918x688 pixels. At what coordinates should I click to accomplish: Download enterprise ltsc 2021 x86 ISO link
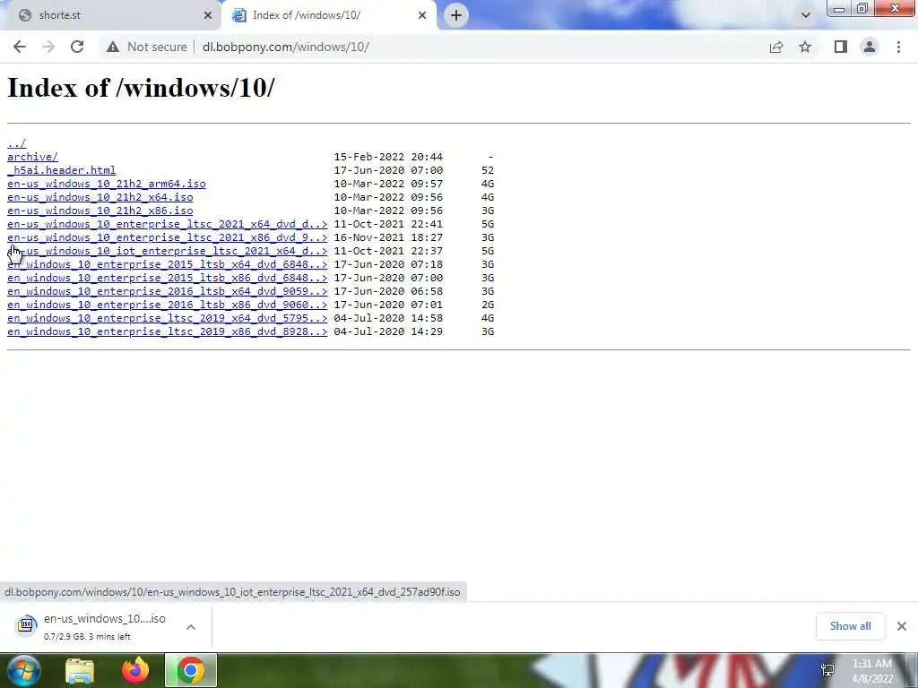tap(168, 237)
